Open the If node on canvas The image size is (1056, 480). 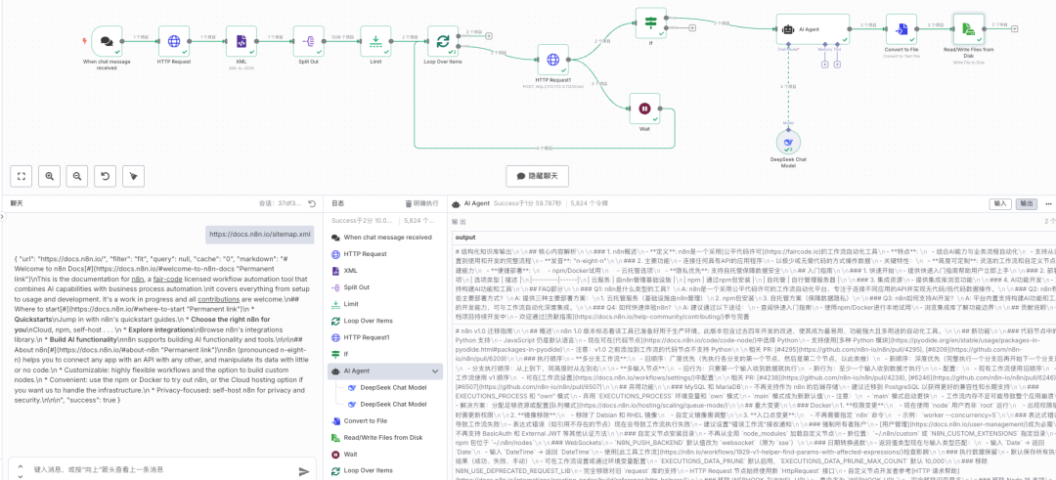pos(650,22)
